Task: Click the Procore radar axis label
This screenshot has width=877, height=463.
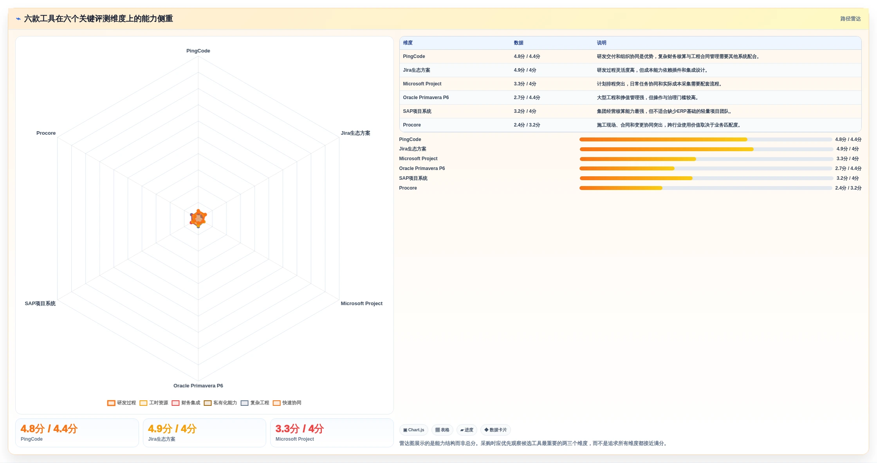Action: (x=46, y=133)
